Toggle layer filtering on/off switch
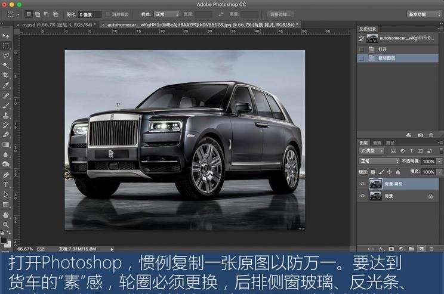 click(x=441, y=151)
